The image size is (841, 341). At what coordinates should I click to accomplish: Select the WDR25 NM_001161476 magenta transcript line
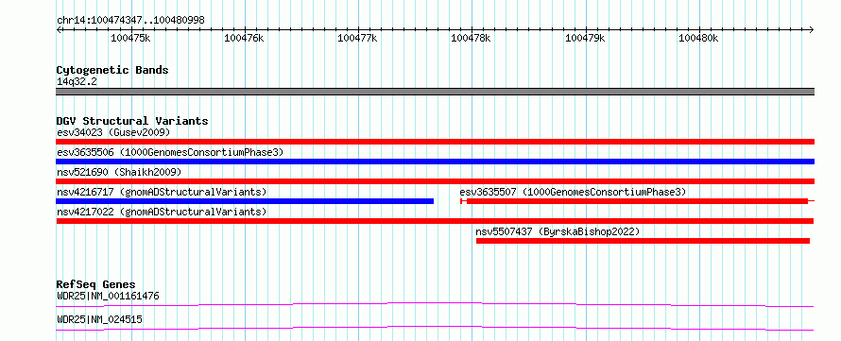click(x=435, y=304)
